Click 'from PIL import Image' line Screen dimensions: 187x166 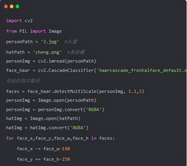(34, 31)
